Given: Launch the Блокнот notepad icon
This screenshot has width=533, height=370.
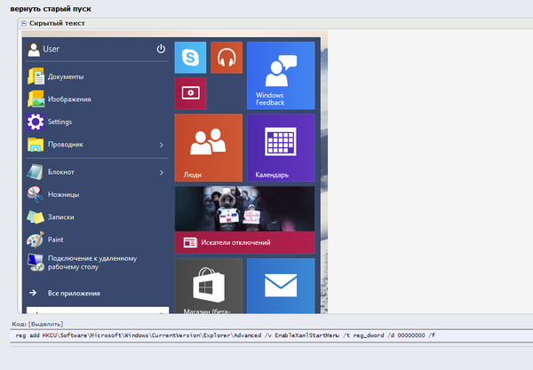Looking at the screenshot, I should pos(36,172).
